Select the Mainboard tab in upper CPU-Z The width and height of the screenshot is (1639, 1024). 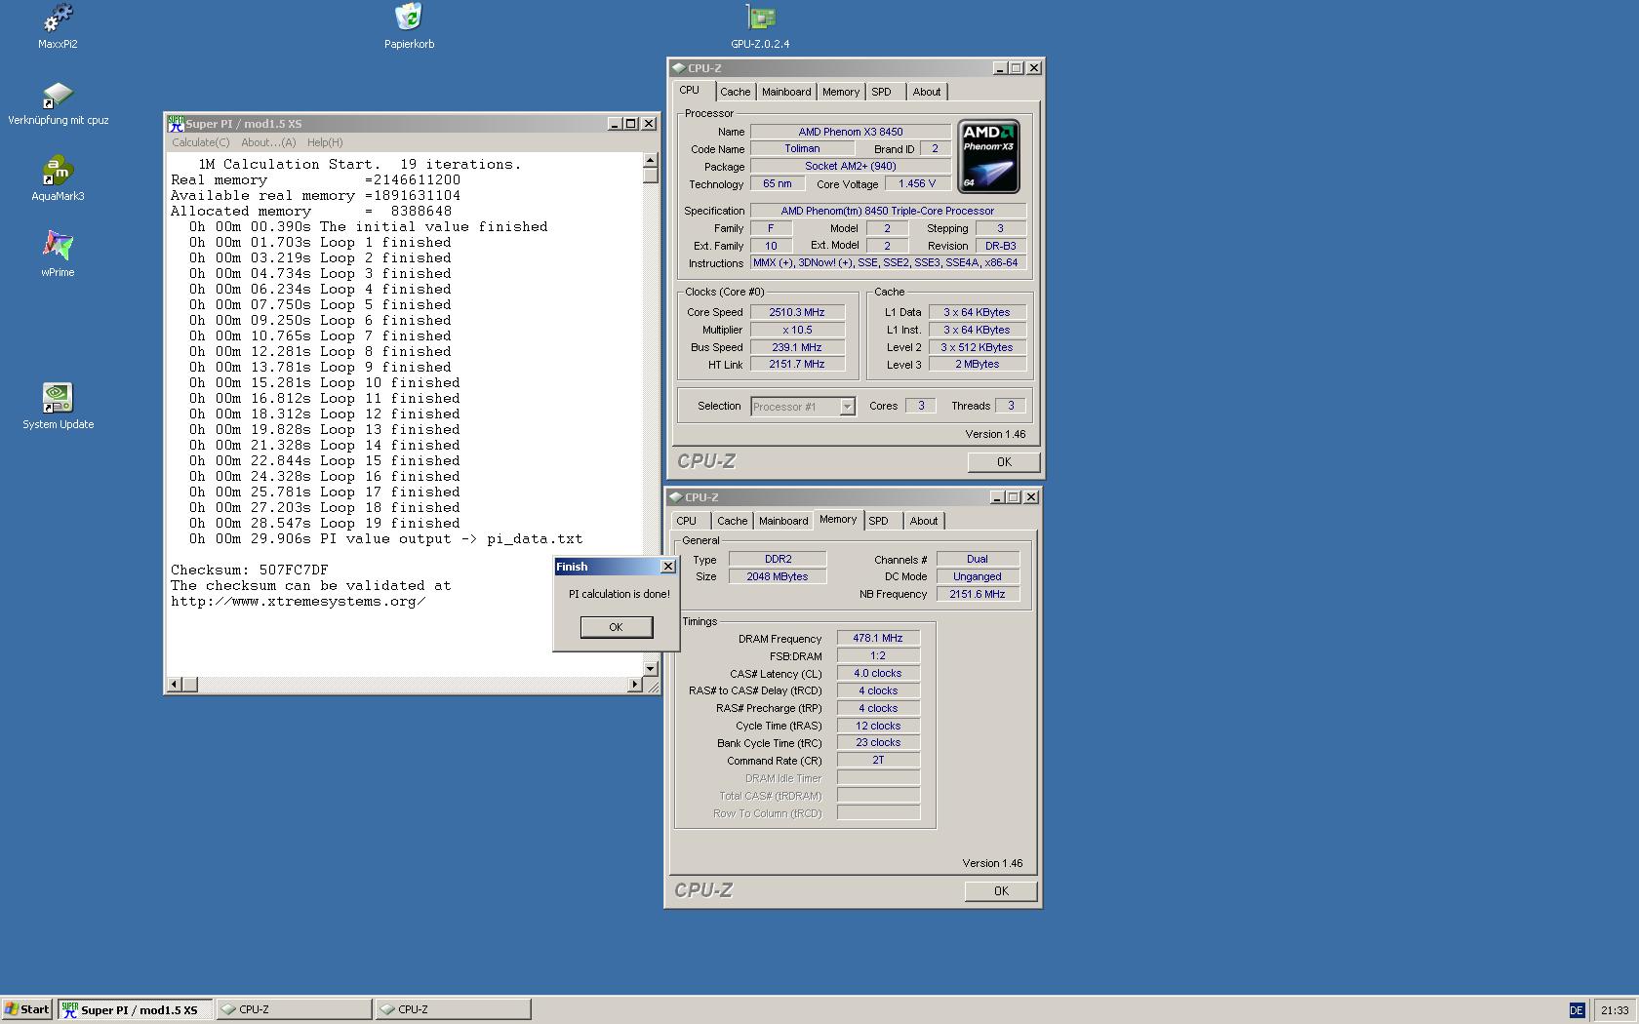point(786,92)
